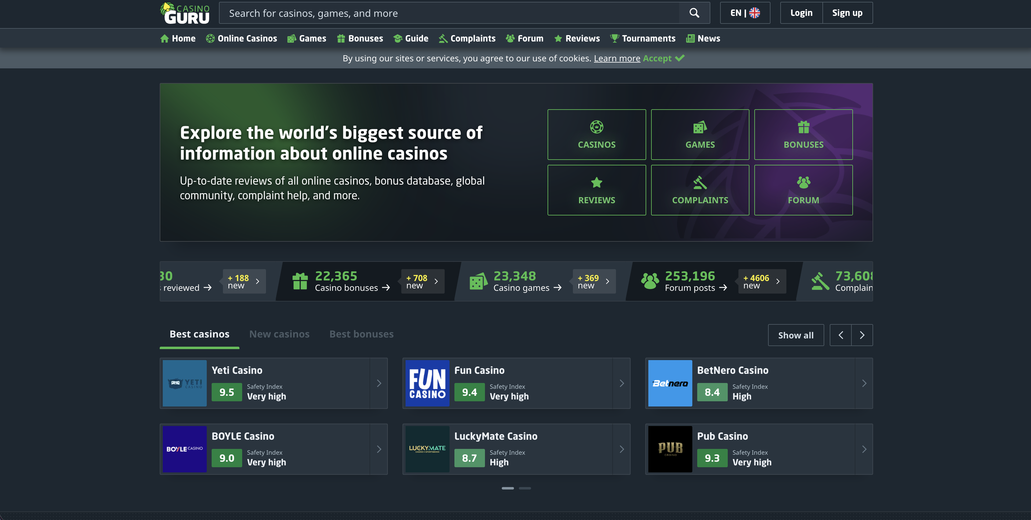Open the Online Casinos menu

(x=241, y=38)
